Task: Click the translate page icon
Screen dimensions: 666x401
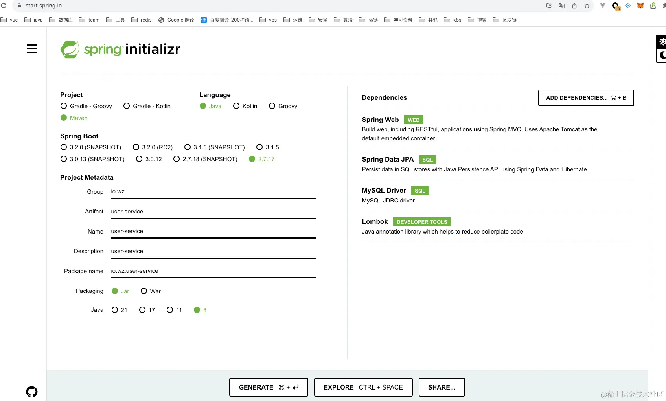Action: tap(562, 6)
